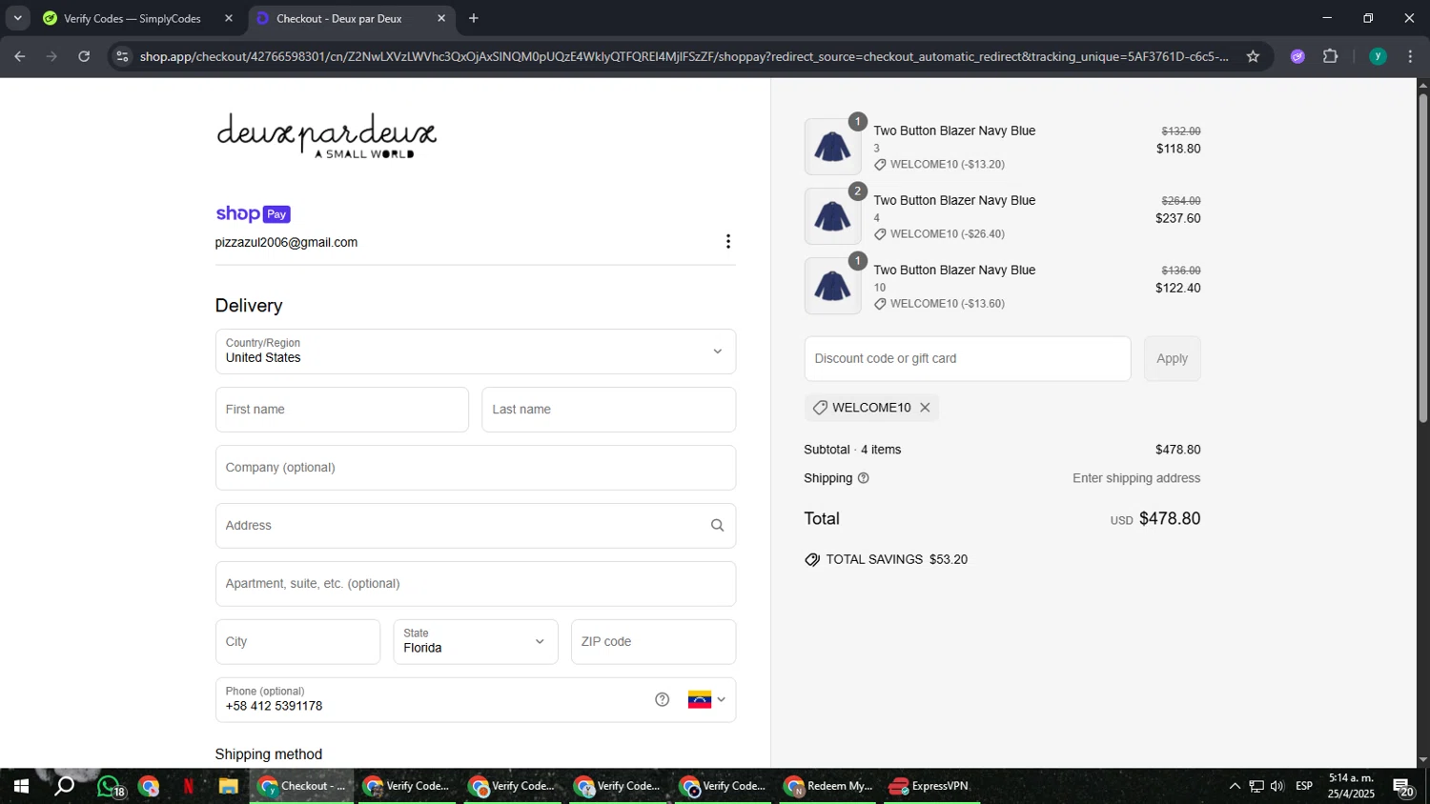Click the browser back arrow

[x=20, y=56]
